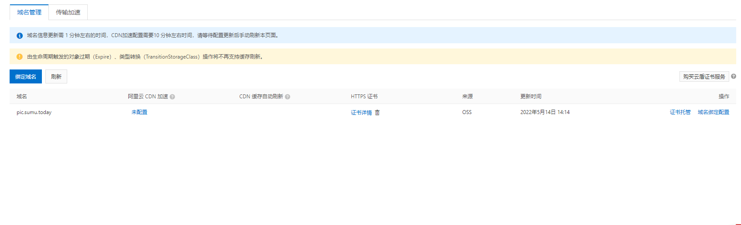This screenshot has height=225, width=741.
Task: Click the 绑定域名 button
Action: (x=26, y=76)
